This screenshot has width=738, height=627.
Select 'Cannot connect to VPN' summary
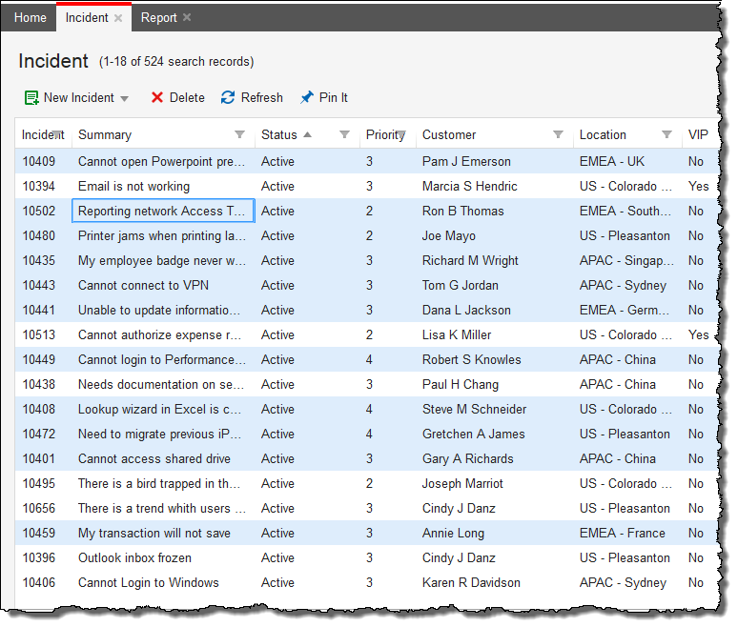click(x=143, y=286)
